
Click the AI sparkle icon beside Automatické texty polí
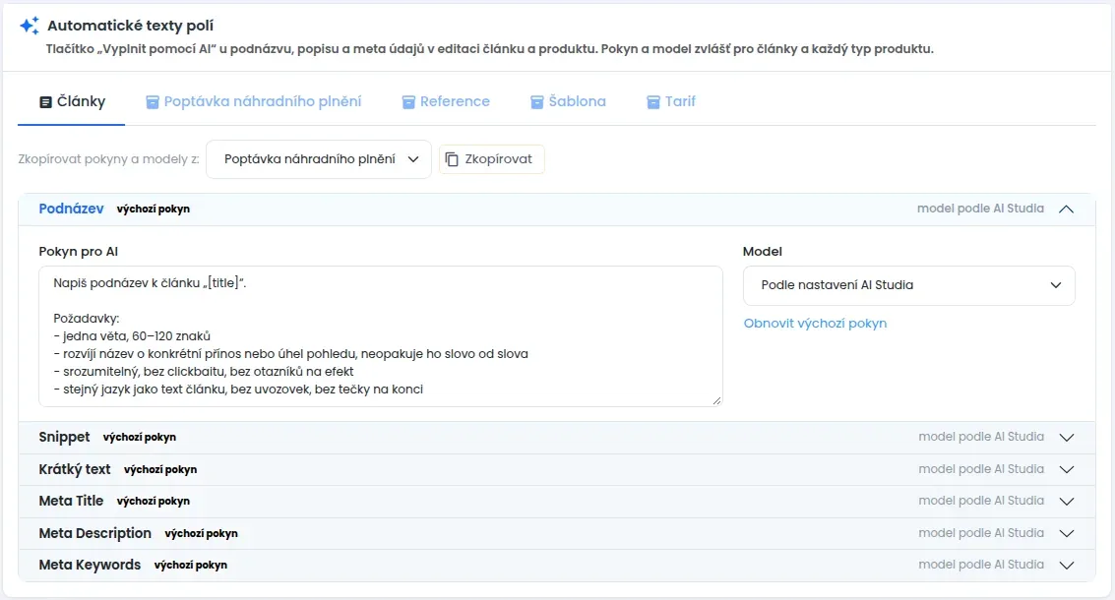(x=30, y=26)
